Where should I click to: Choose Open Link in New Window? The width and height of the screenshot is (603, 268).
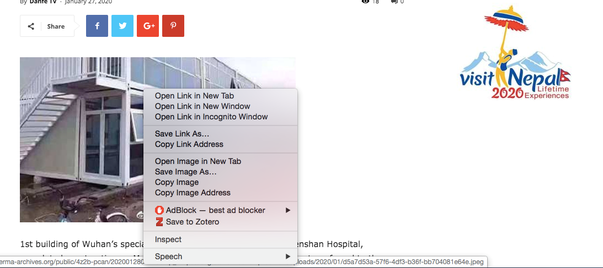(220, 106)
